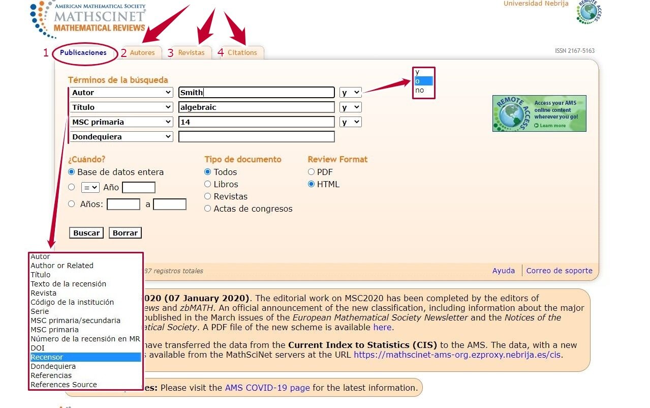Viewport: 650px width, 408px height.
Task: Open the Autor field type dropdown
Action: [121, 93]
